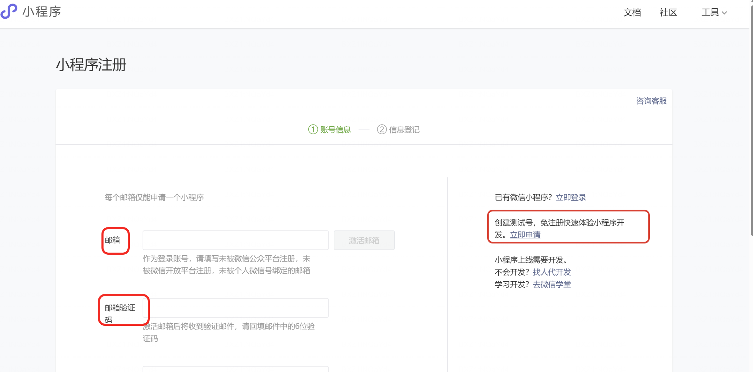Click the 激活邮箱 button
This screenshot has width=753, height=372.
point(364,240)
